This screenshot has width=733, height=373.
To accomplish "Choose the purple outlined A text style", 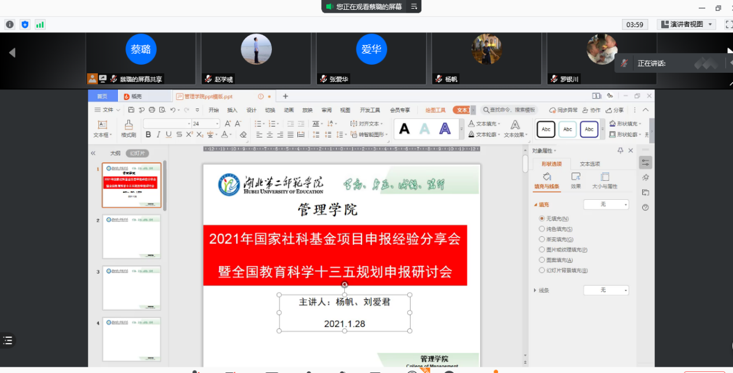I will [444, 129].
